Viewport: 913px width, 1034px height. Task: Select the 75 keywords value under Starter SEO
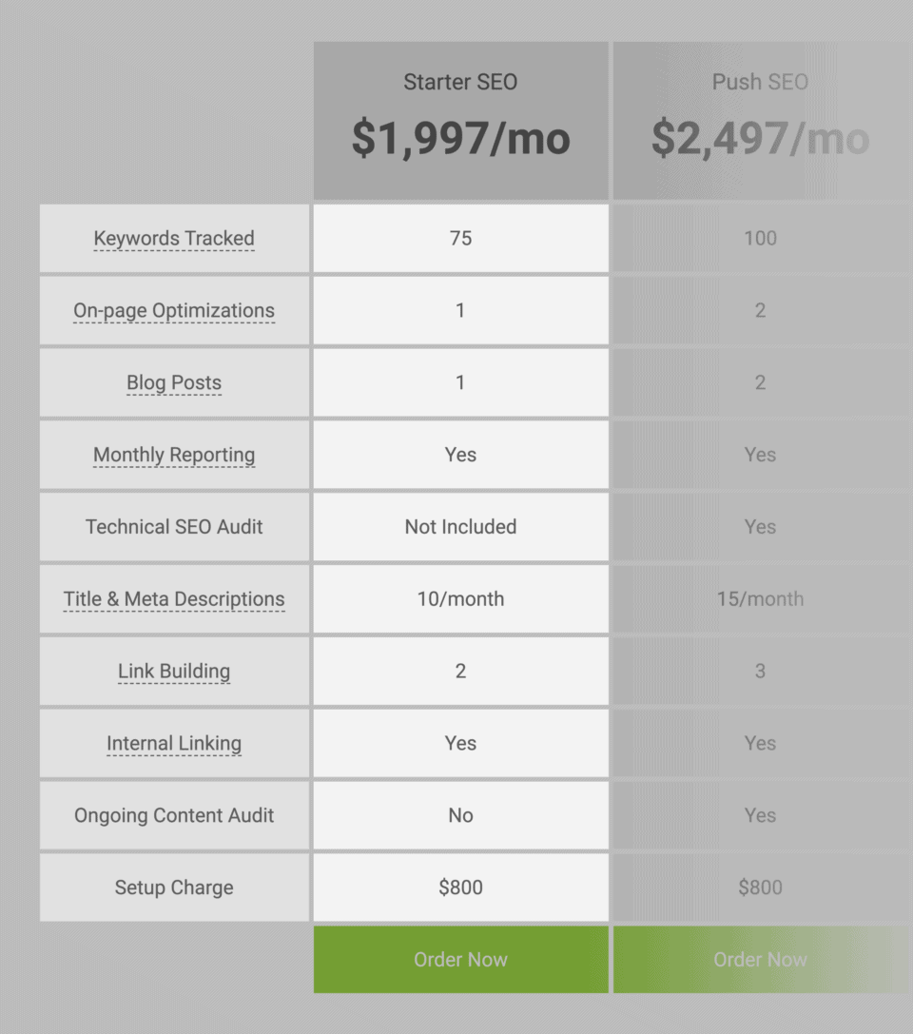coord(460,239)
